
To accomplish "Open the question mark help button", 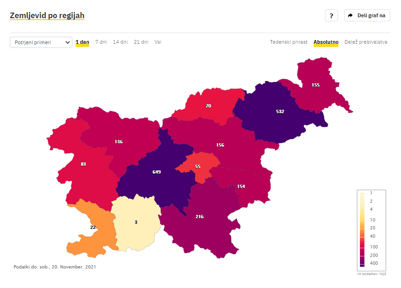I will pos(331,15).
